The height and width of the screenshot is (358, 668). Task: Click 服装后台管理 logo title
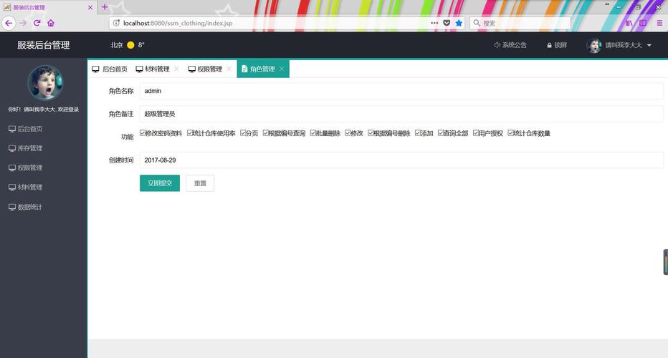click(44, 45)
